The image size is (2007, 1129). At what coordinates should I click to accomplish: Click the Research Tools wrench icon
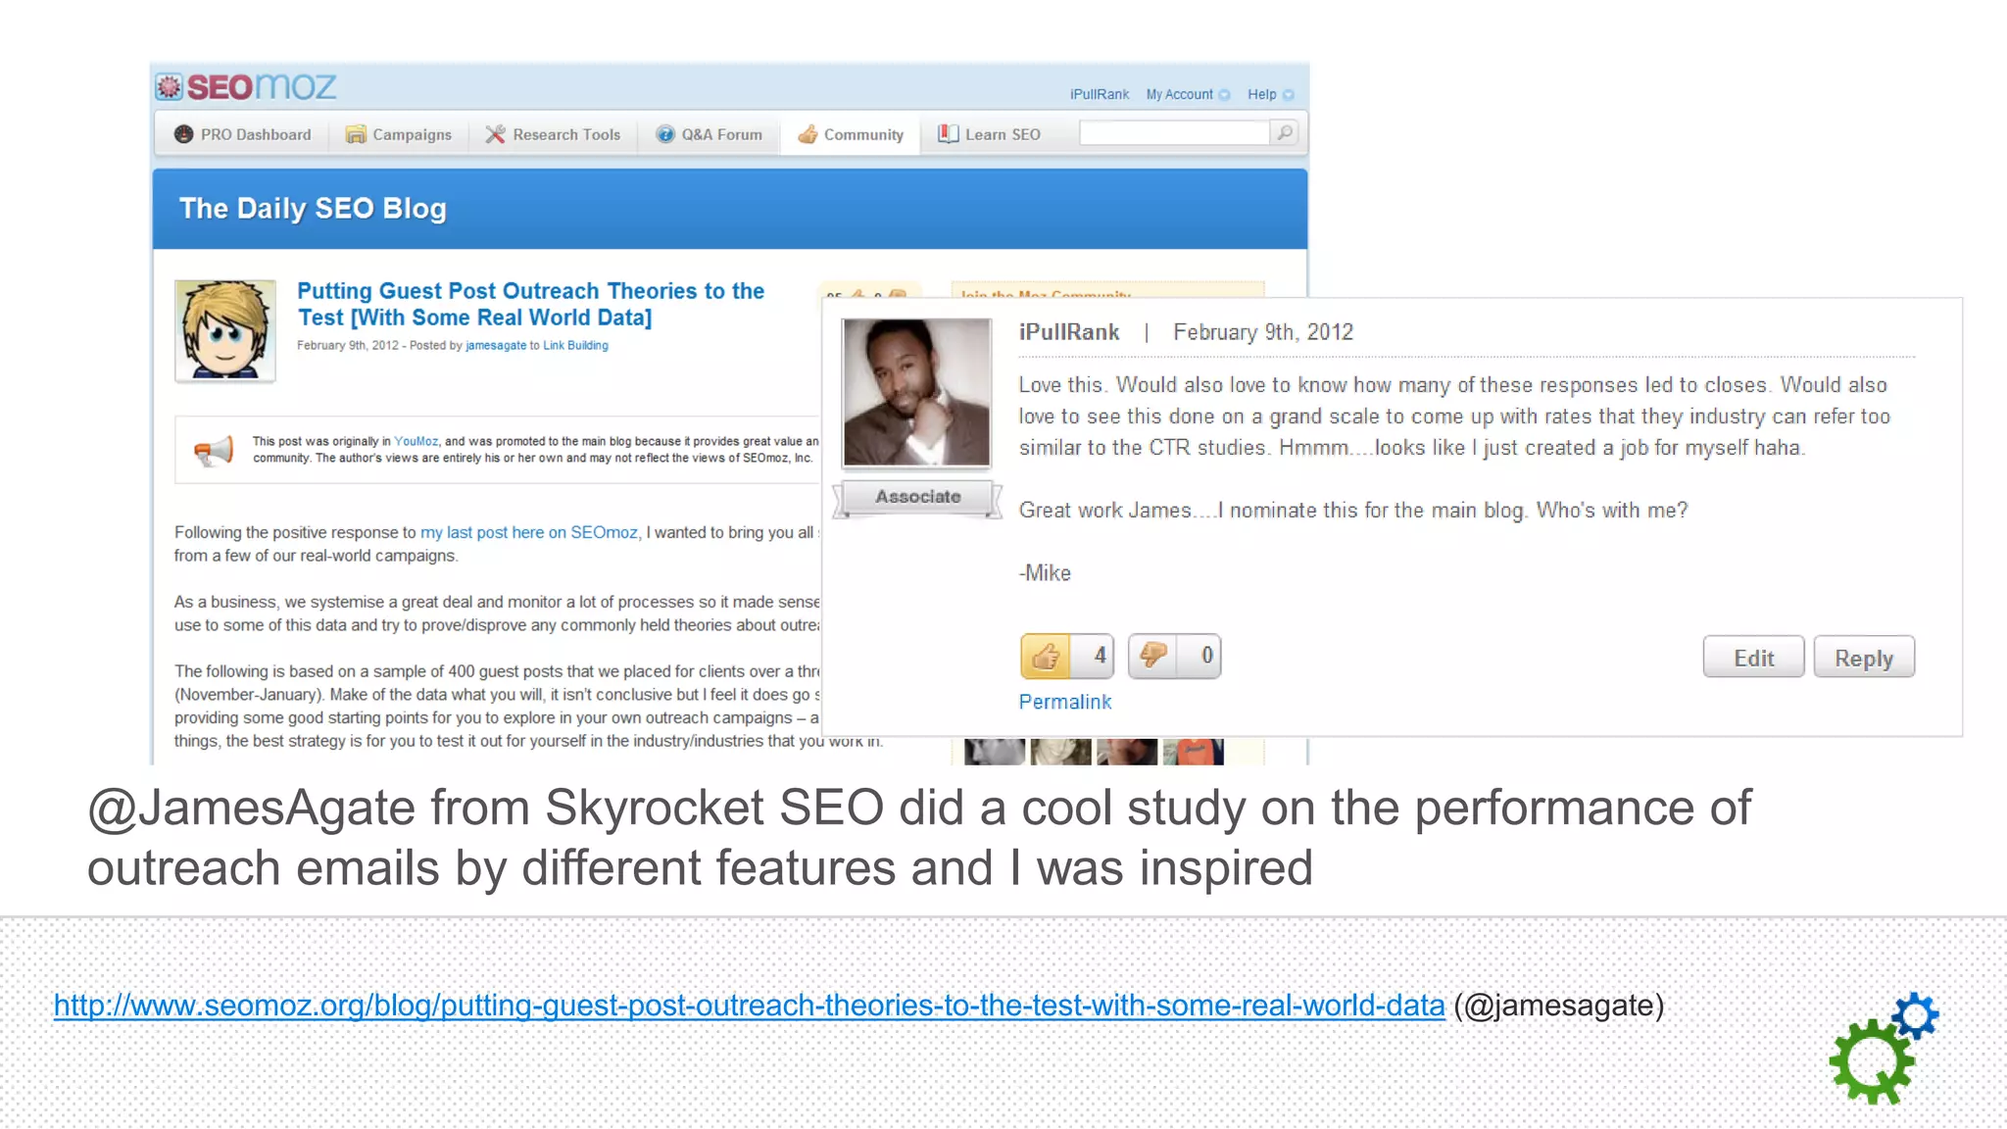click(x=496, y=134)
